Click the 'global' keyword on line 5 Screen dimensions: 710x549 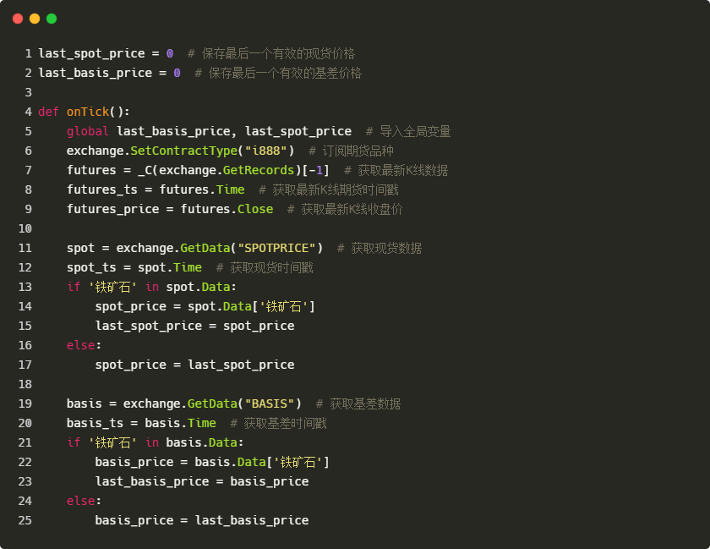(x=87, y=131)
